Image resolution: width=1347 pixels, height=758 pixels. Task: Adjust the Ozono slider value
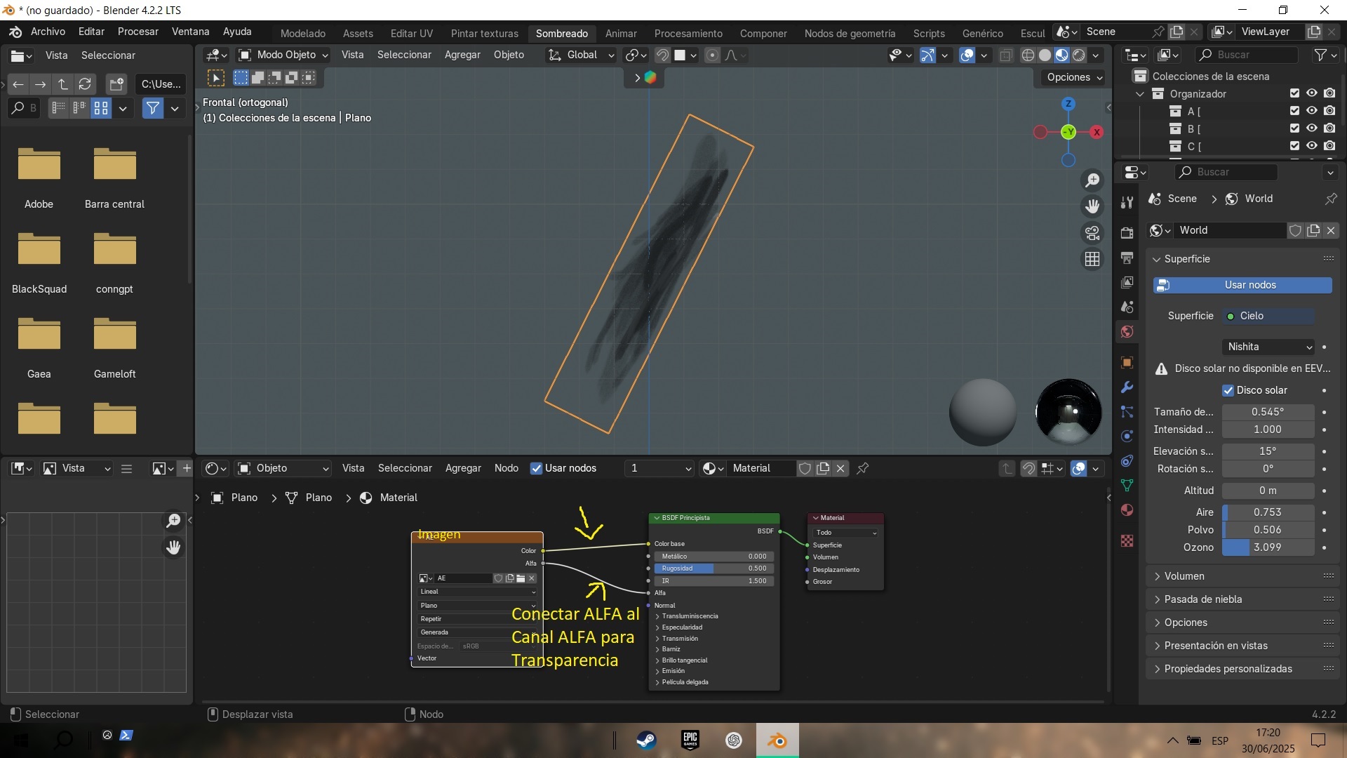tap(1268, 547)
